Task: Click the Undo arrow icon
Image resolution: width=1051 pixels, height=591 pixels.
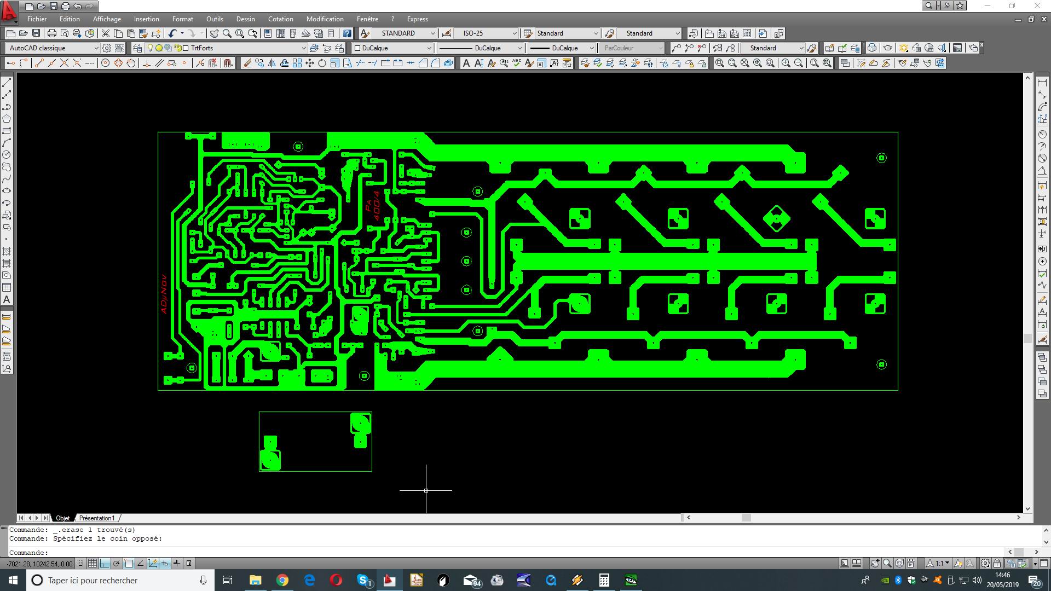Action: coord(173,33)
